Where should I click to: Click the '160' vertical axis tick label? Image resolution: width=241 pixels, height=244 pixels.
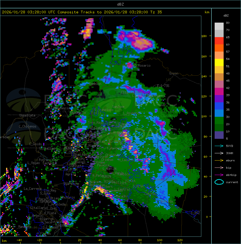(x=204, y=56)
